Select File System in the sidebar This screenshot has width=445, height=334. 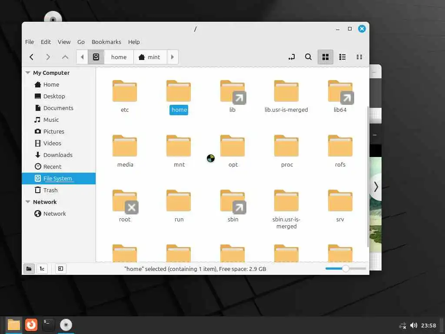tap(59, 178)
